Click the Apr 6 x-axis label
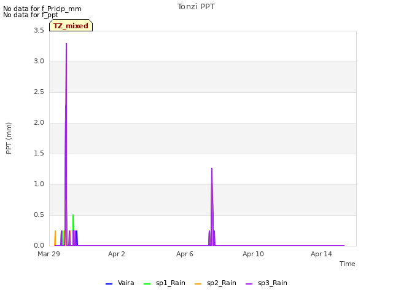This screenshot has height=295, width=393. pyautogui.click(x=184, y=254)
